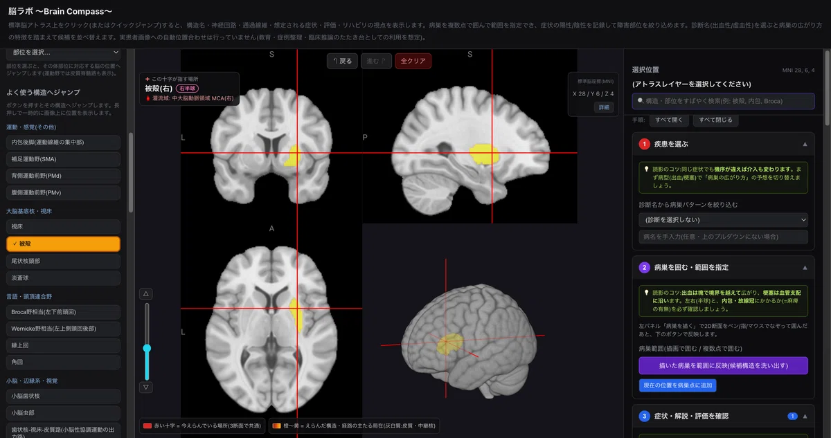831x438 pixels.
Task: Jump to Broca野相当(左下前頭回)
Action: pyautogui.click(x=64, y=312)
